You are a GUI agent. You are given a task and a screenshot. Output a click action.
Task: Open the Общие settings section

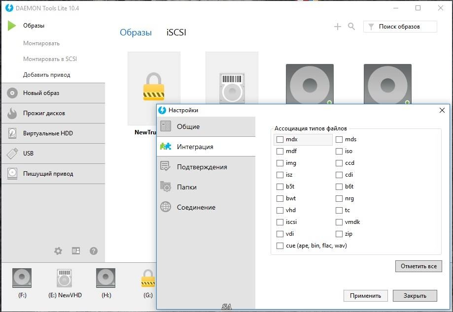point(206,126)
